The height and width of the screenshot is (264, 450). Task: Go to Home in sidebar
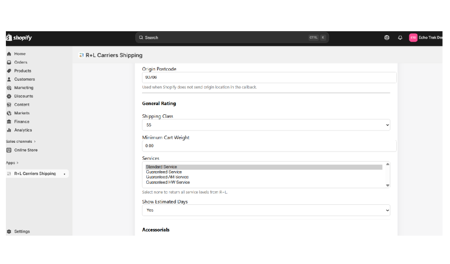(x=20, y=54)
